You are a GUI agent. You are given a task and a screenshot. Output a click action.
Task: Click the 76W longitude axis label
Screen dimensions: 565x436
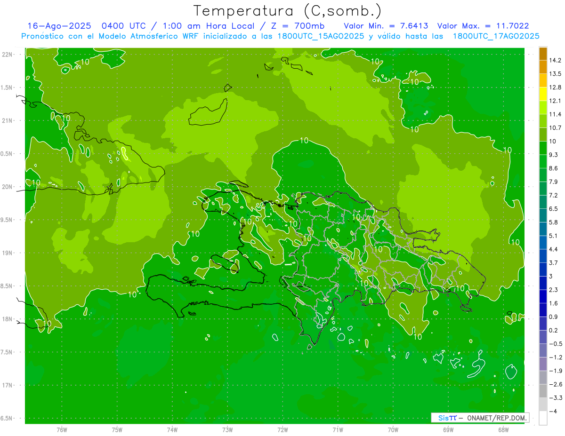62,430
